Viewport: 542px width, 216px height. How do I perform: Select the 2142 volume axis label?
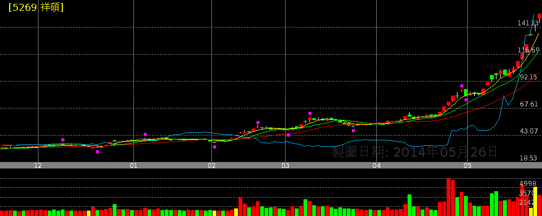(x=527, y=202)
